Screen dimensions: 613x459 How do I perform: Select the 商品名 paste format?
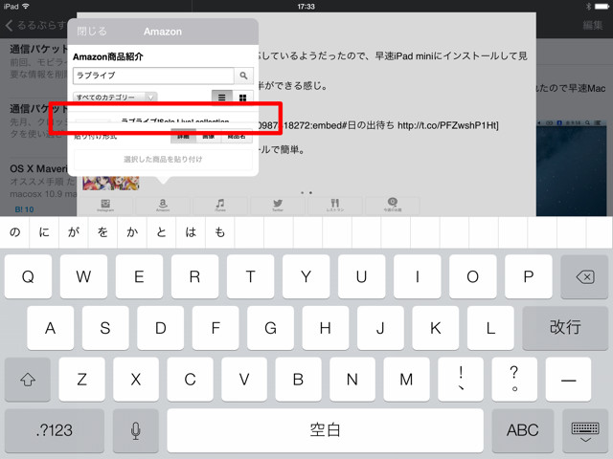point(237,137)
